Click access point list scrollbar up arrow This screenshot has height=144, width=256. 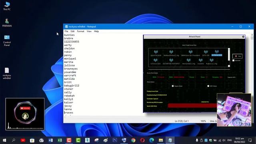tap(229, 49)
